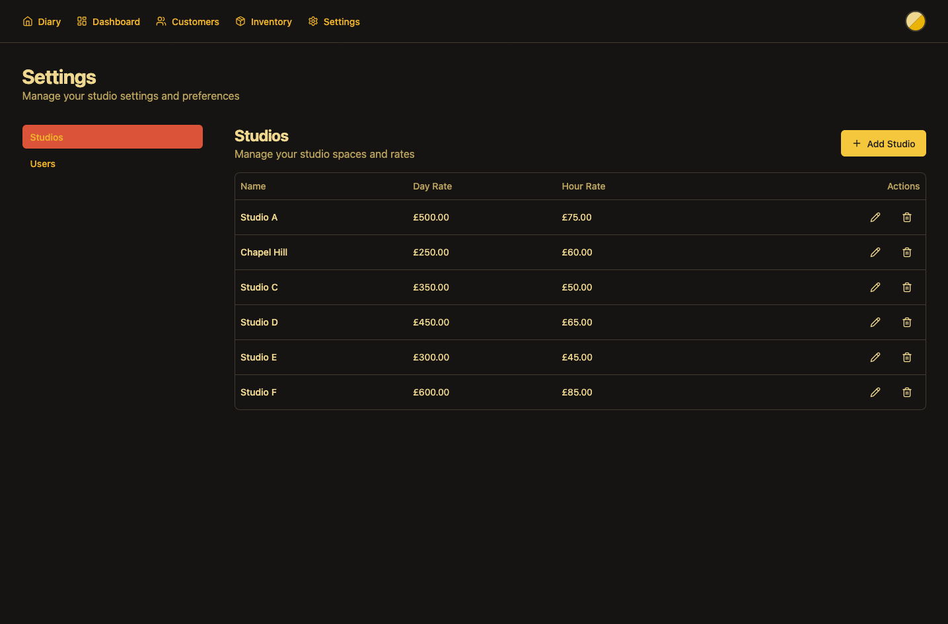Edit Studio E using the pencil icon

[x=875, y=357]
